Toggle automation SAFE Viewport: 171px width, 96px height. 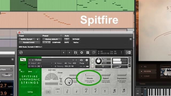(x=67, y=42)
